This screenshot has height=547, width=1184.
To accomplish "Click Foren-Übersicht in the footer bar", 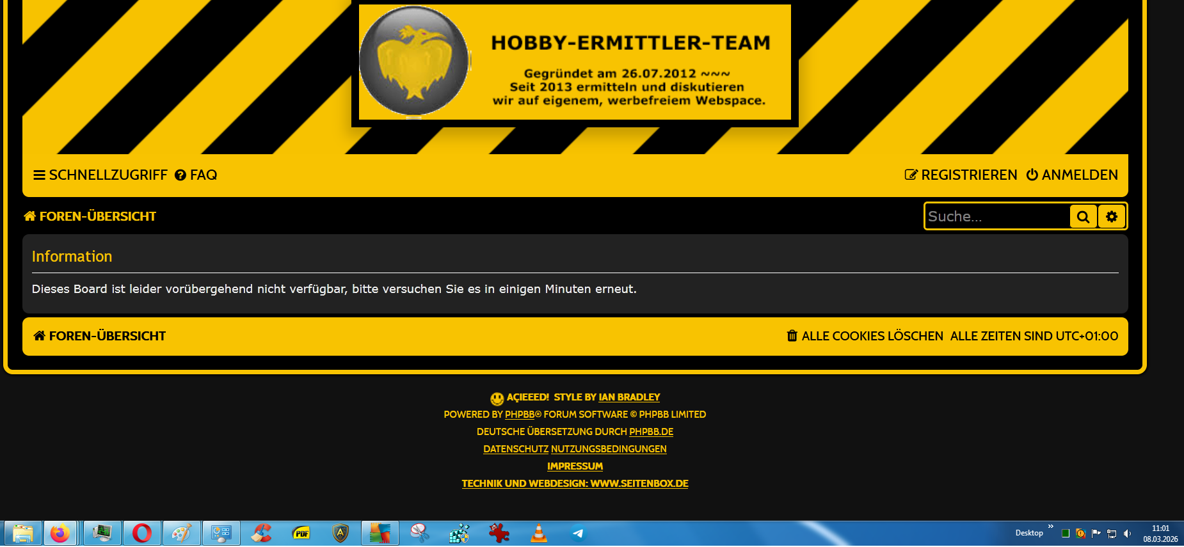I will 100,336.
